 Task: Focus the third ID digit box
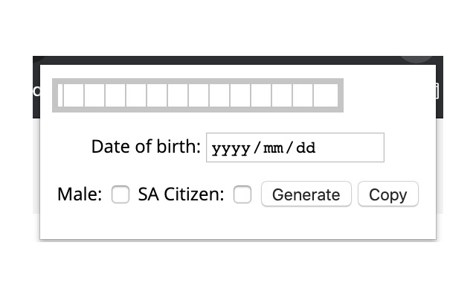(115, 95)
